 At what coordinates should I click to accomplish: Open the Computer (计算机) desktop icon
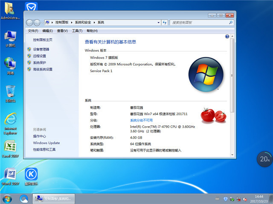click(10, 39)
